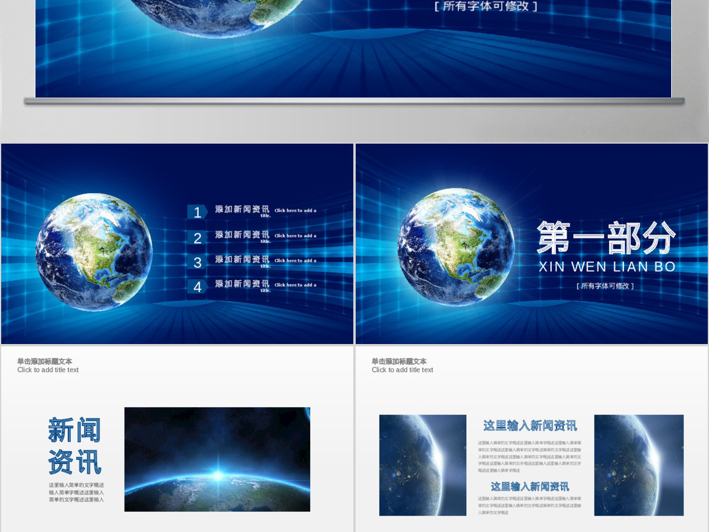Click description paragraph under 新闻资讯 heading

[x=76, y=492]
